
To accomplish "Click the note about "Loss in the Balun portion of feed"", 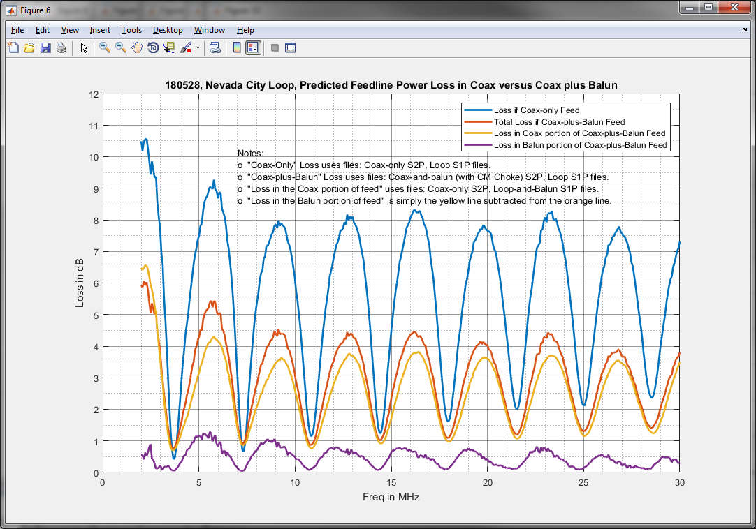I will (424, 200).
